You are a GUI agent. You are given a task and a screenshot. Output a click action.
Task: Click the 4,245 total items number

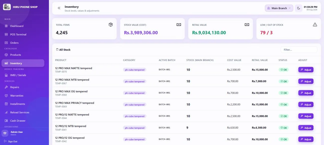point(62,33)
